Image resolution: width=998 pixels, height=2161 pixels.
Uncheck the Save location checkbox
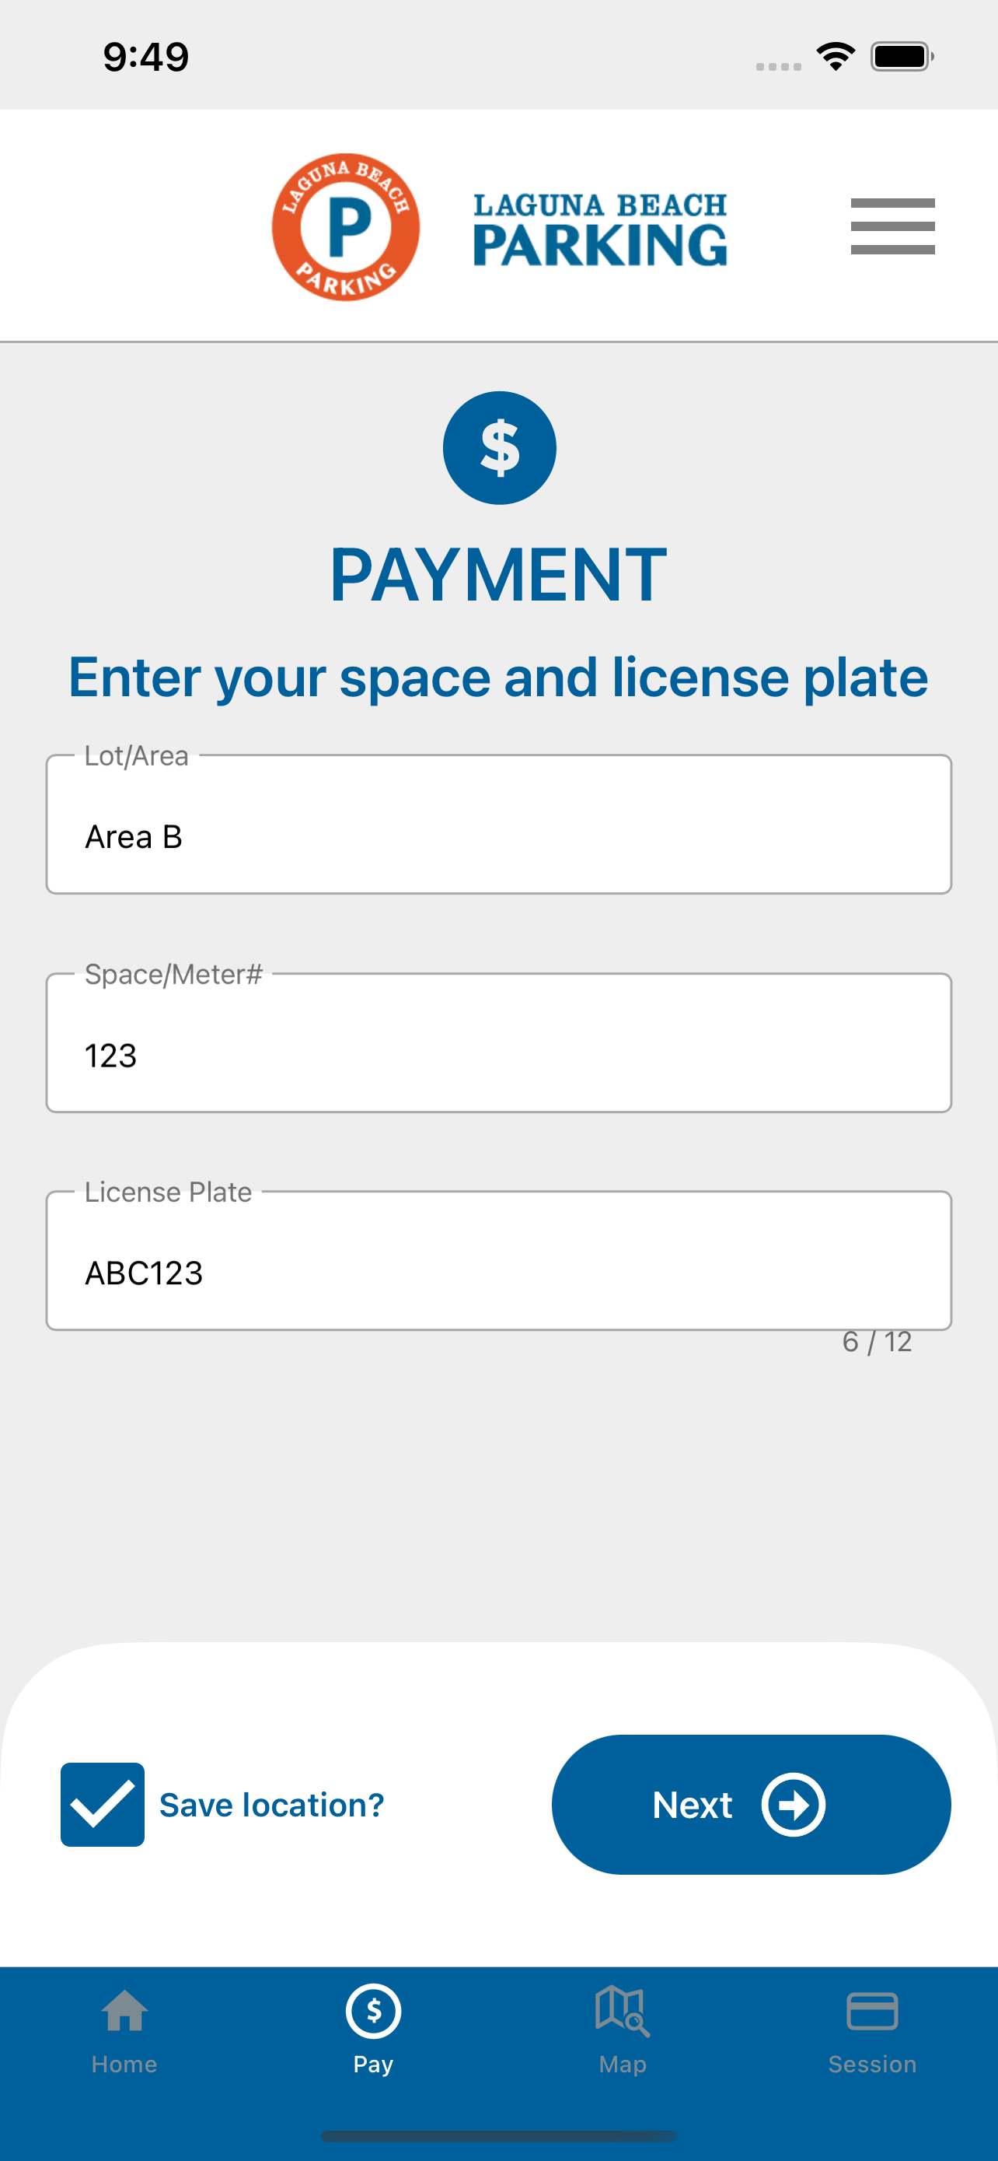point(103,1805)
